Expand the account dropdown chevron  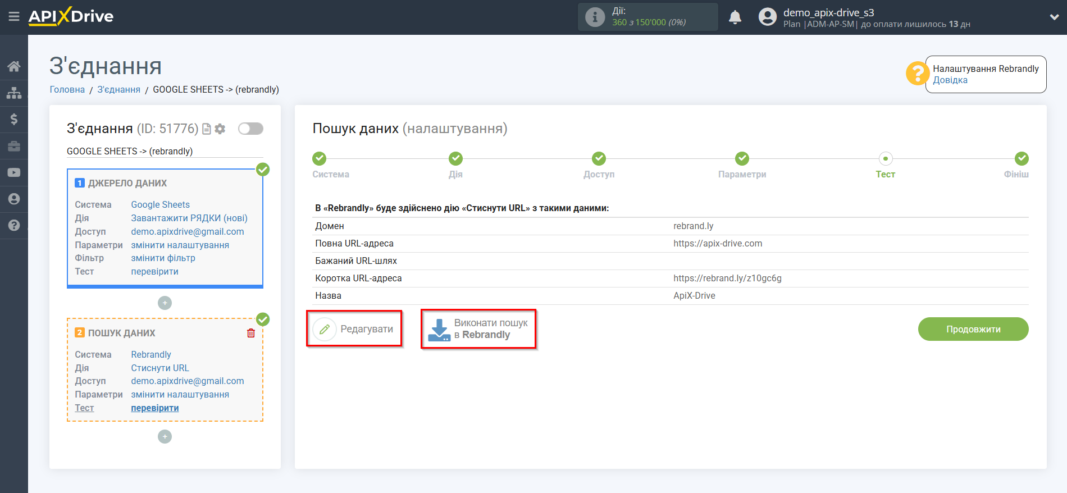click(1054, 17)
